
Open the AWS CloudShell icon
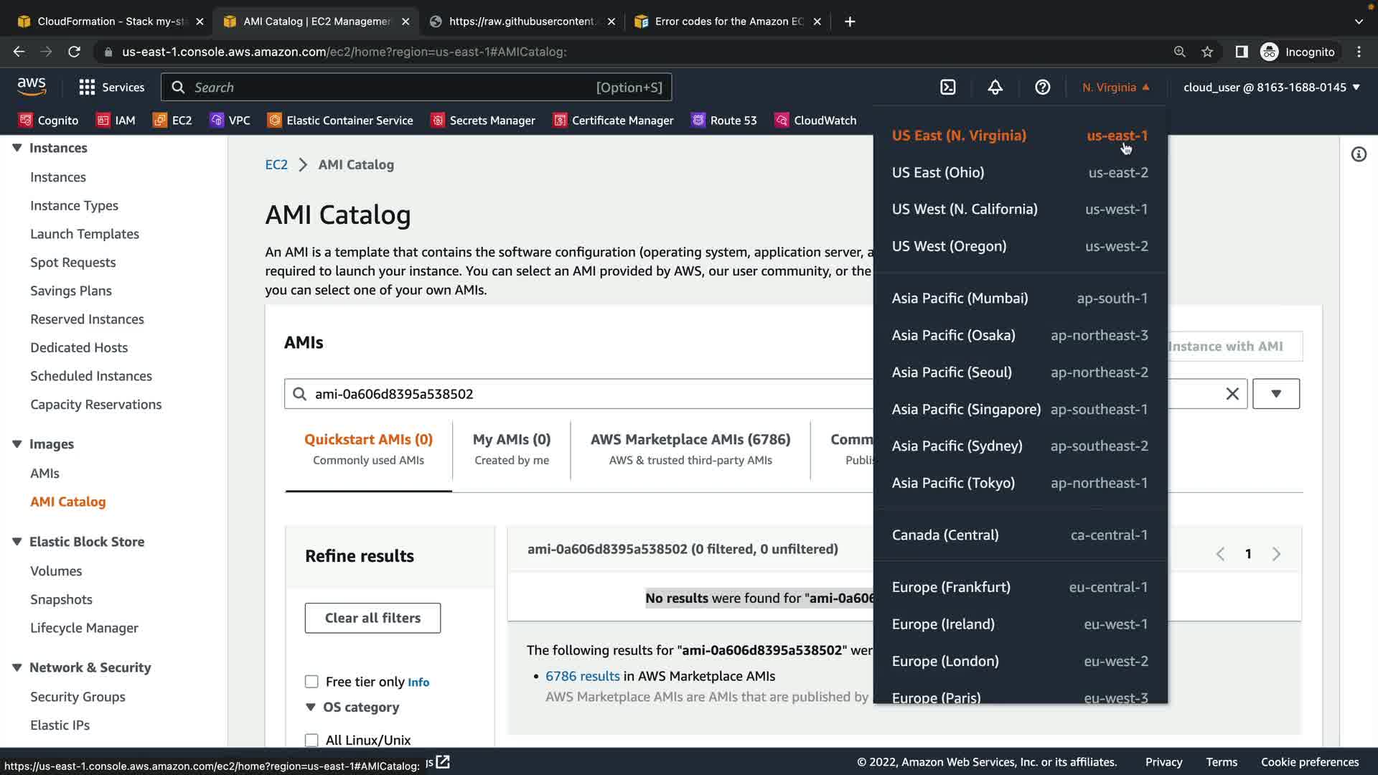click(947, 88)
